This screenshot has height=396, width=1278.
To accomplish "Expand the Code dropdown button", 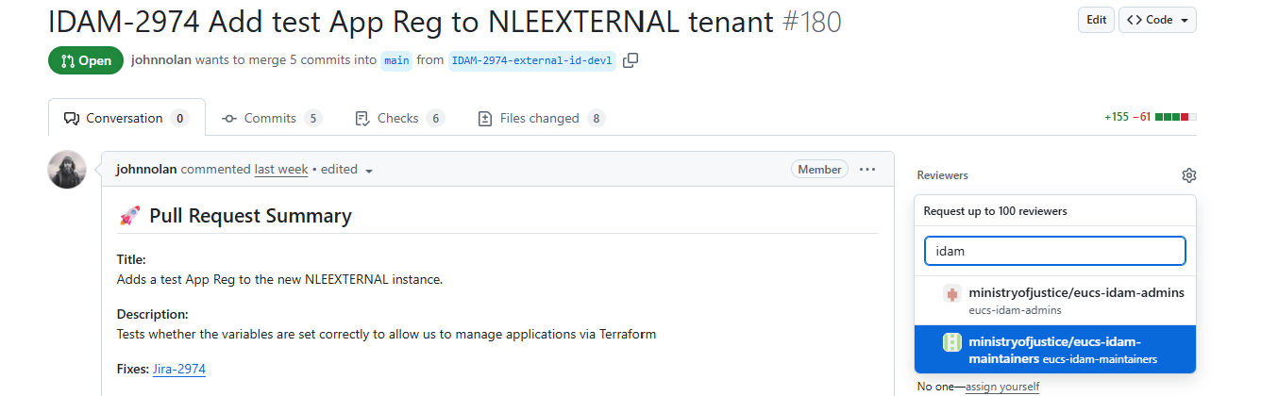I will 1157,20.
